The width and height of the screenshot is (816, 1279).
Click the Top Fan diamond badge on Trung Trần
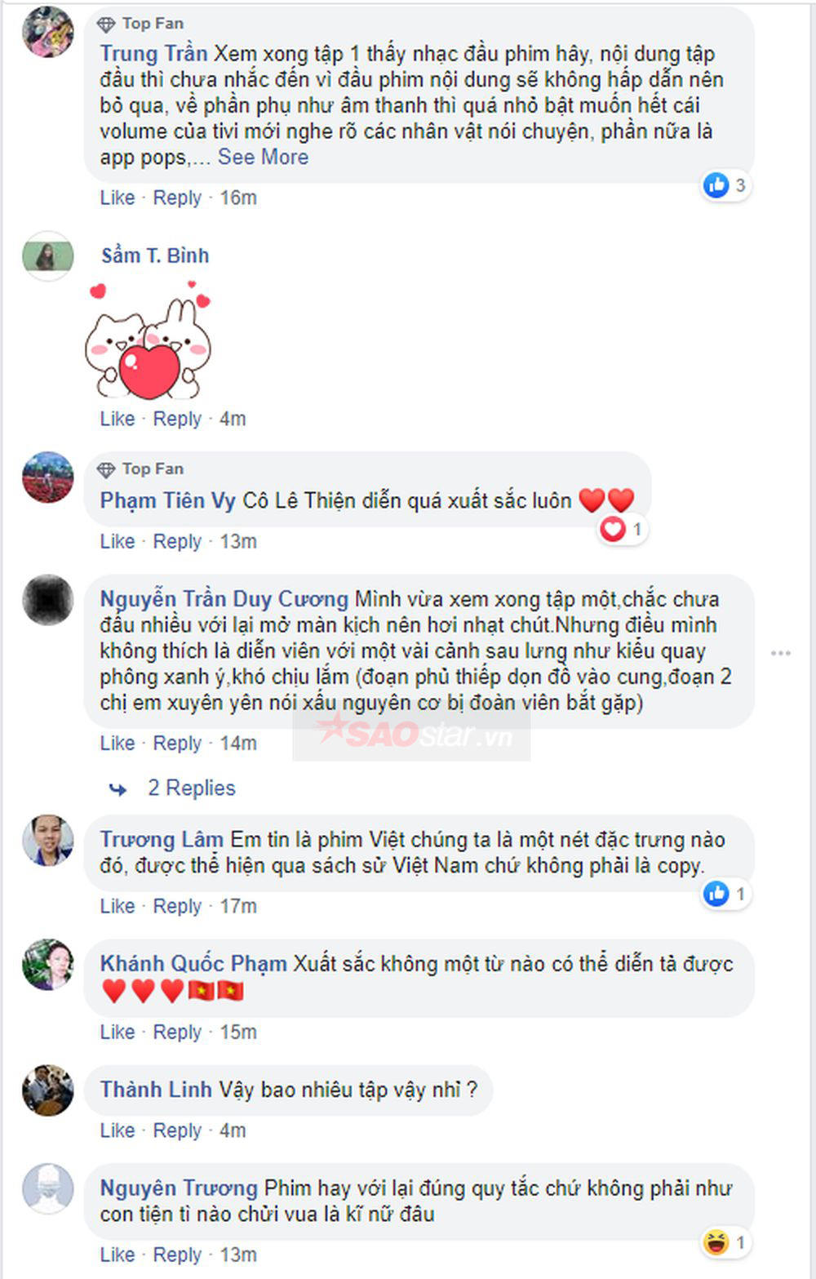(106, 24)
